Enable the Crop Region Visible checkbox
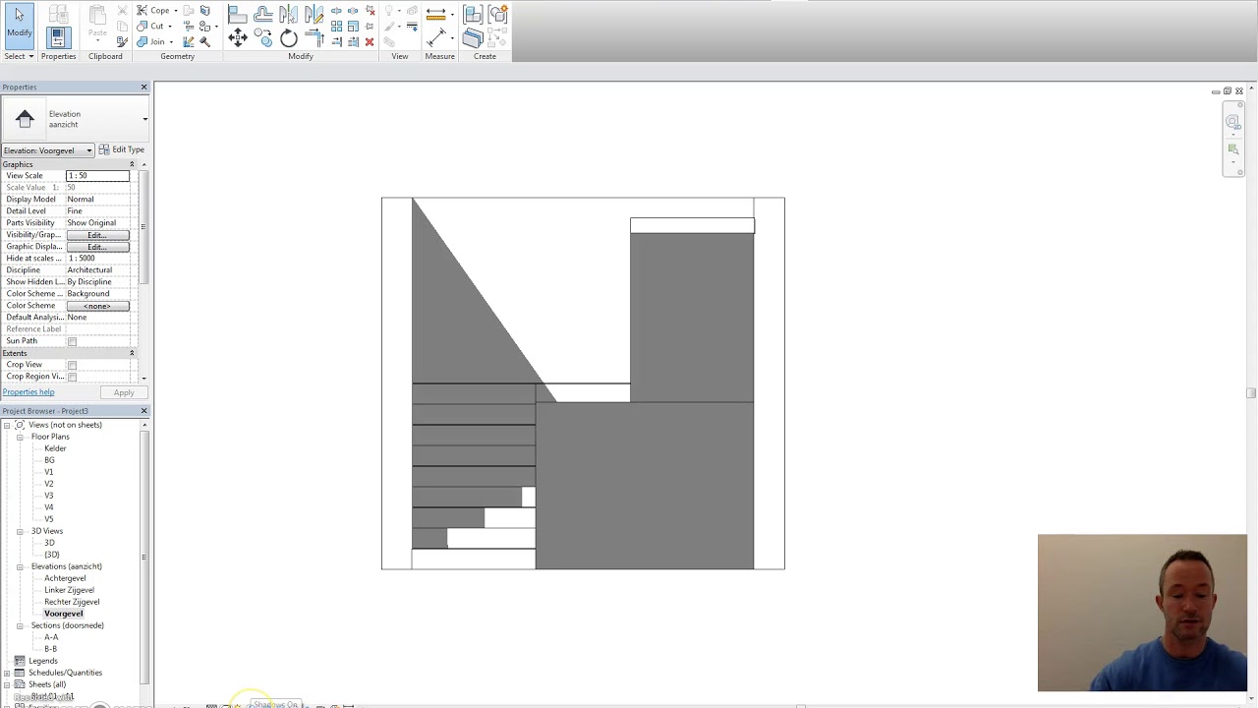 click(72, 377)
